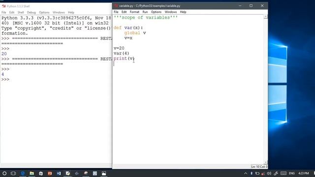Screen dimensions: 315x177
Task: Open the Options menu in variable.py editor
Action: click(156, 12)
